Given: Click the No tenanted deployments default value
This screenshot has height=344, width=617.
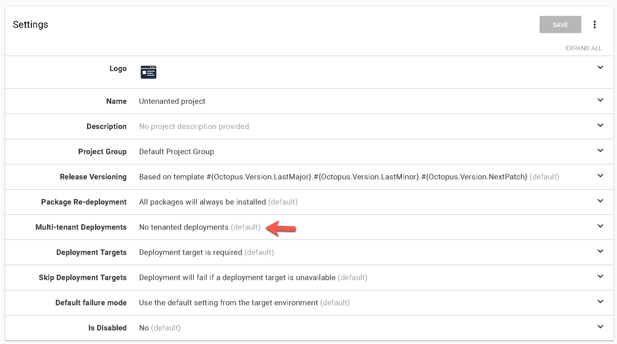Looking at the screenshot, I should coord(183,227).
